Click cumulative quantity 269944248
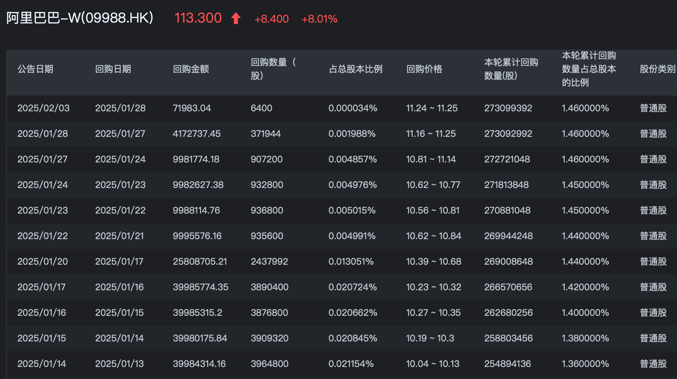Image resolution: width=677 pixels, height=379 pixels. tap(508, 236)
